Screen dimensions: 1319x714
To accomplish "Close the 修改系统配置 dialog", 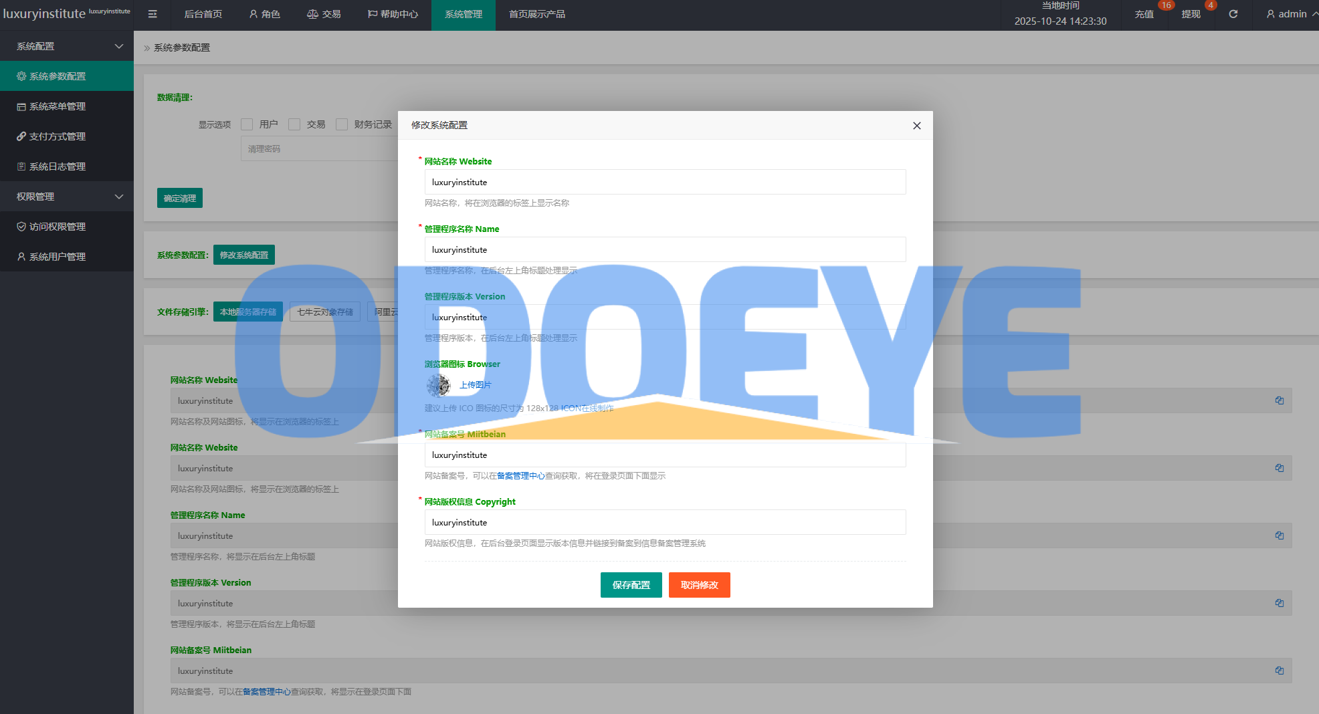I will (x=916, y=126).
